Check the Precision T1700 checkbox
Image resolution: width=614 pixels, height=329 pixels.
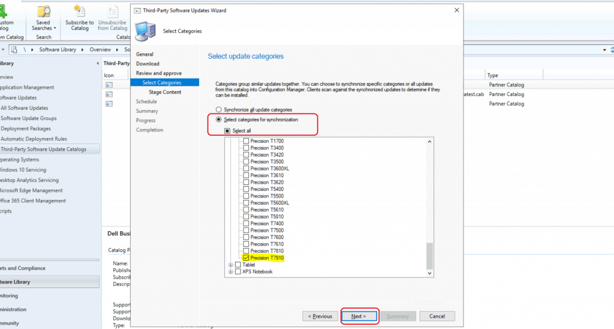click(x=246, y=140)
